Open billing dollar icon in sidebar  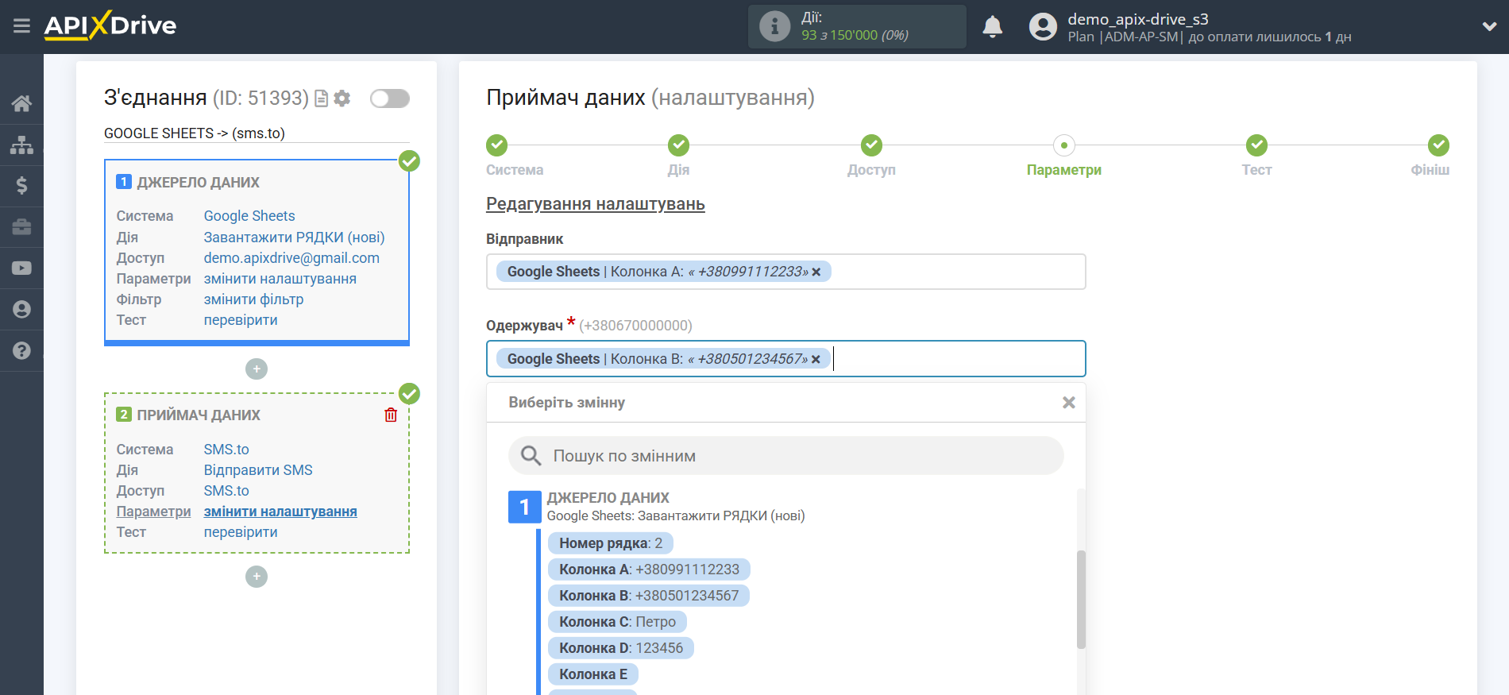[x=21, y=186]
